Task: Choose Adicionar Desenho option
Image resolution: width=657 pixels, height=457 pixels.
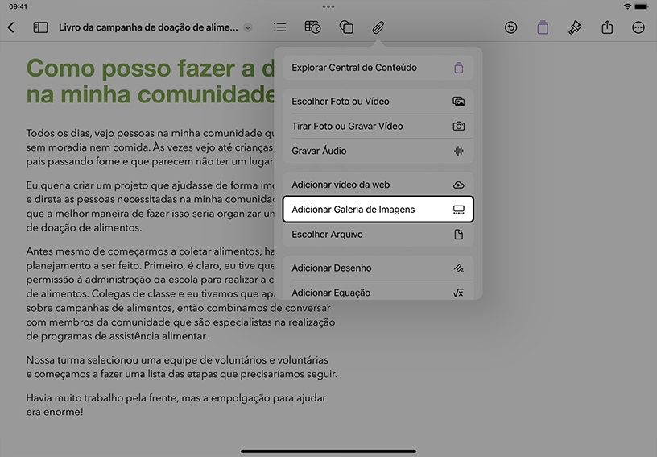Action: [x=378, y=268]
